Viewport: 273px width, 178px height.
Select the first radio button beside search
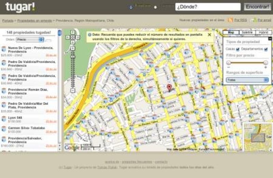click(131, 7)
